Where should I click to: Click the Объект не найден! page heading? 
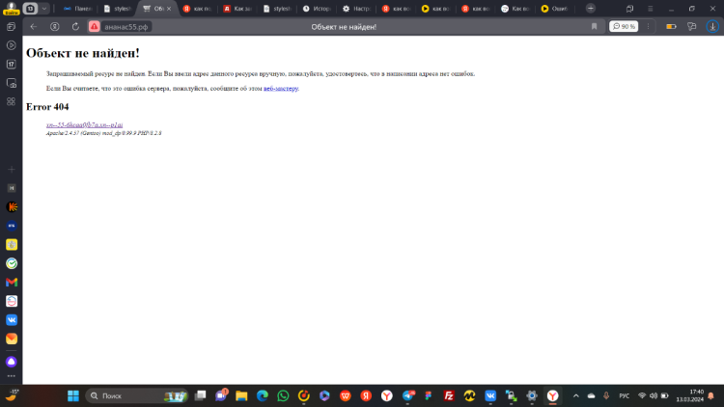tap(83, 53)
